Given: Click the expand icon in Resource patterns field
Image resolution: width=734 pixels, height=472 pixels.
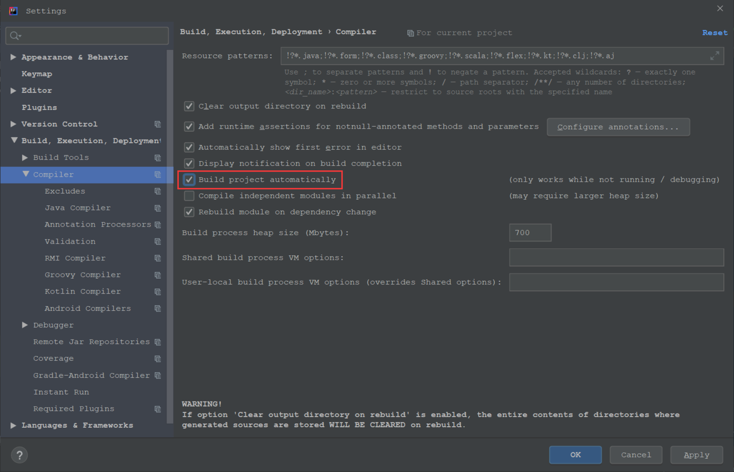Looking at the screenshot, I should (x=715, y=56).
